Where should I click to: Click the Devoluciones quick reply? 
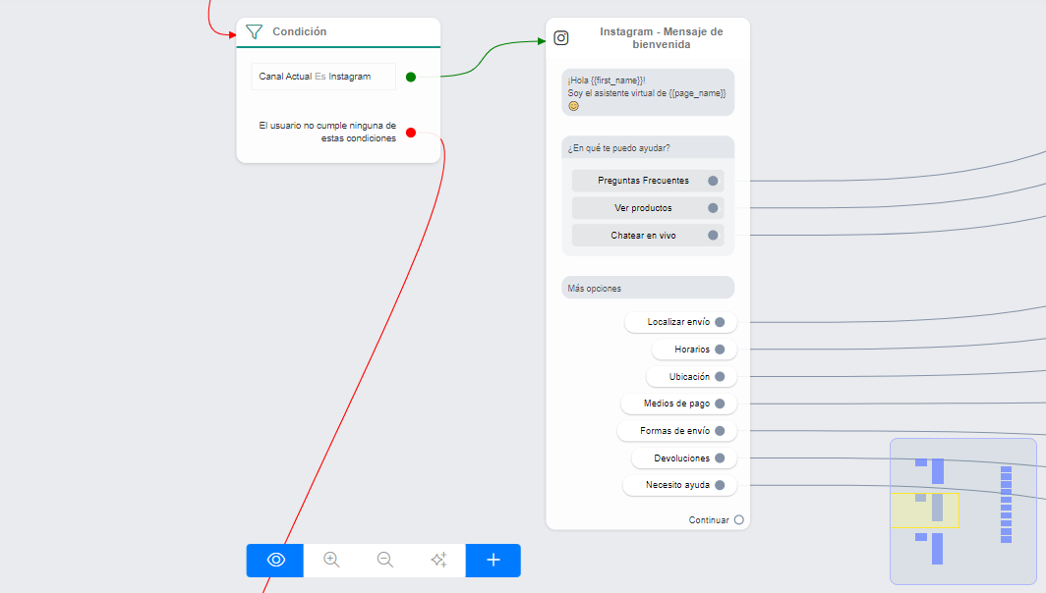pos(682,458)
